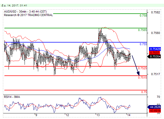Click the red 0.75 support label

tap(144, 92)
